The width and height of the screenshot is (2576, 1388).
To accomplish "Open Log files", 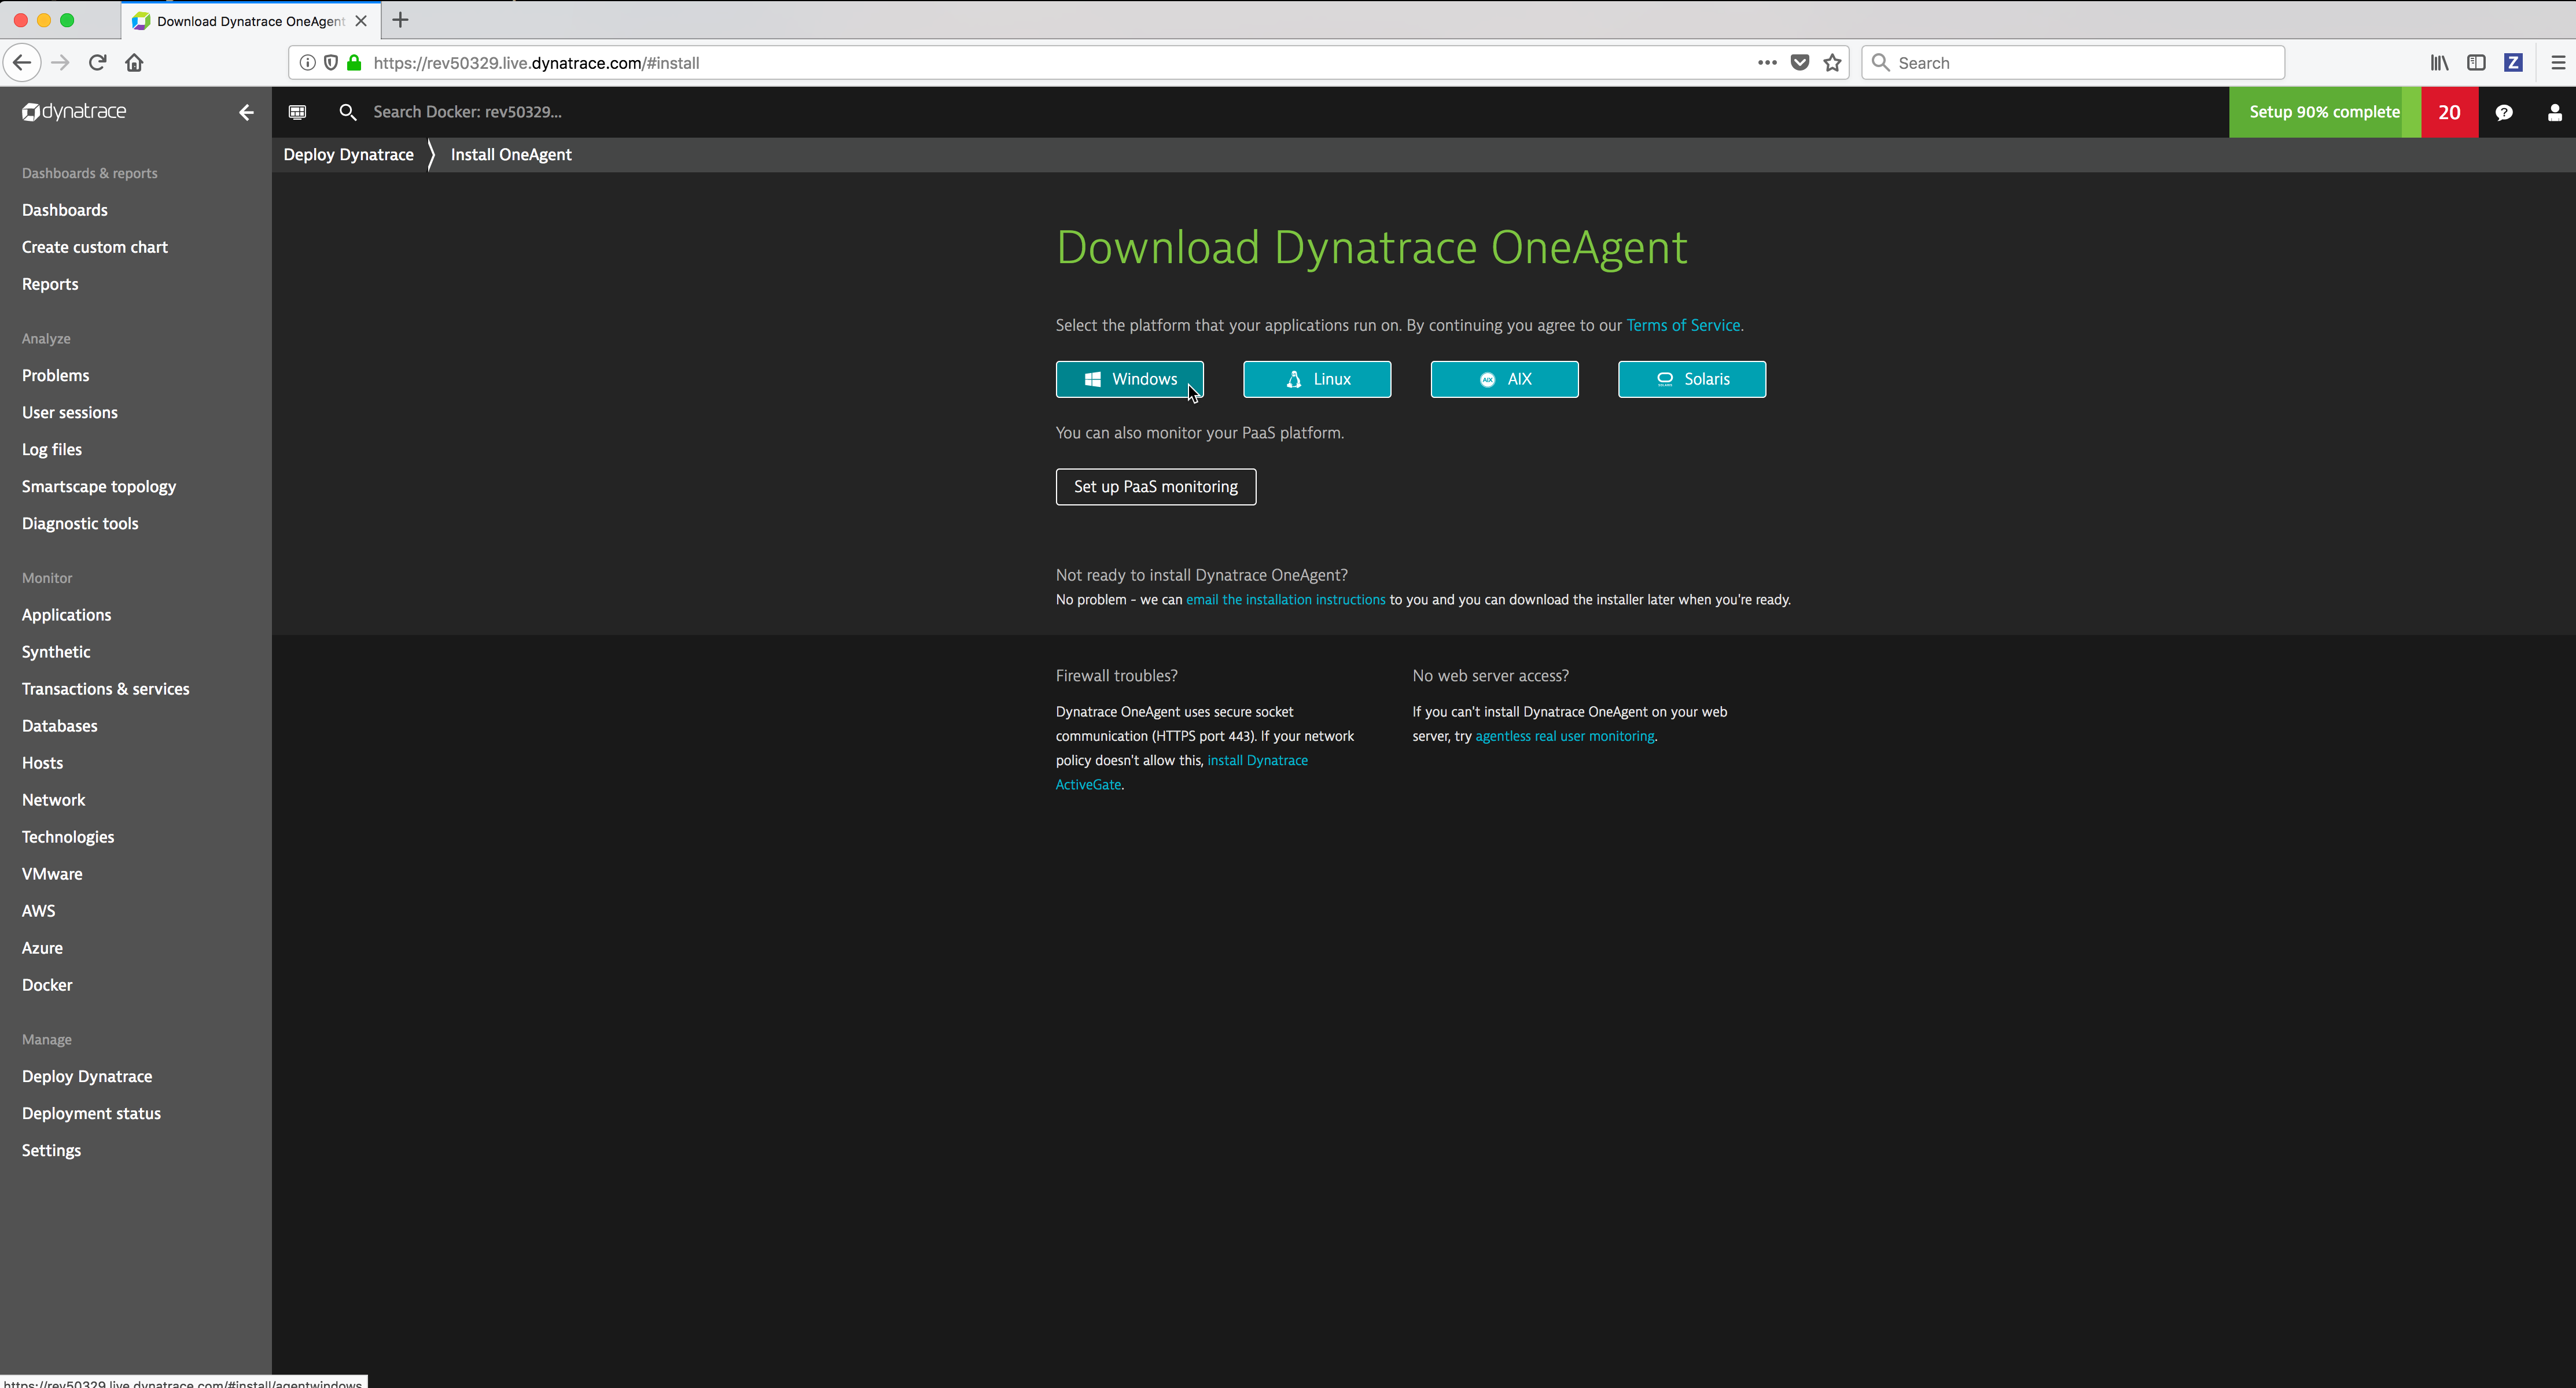I will (x=52, y=450).
